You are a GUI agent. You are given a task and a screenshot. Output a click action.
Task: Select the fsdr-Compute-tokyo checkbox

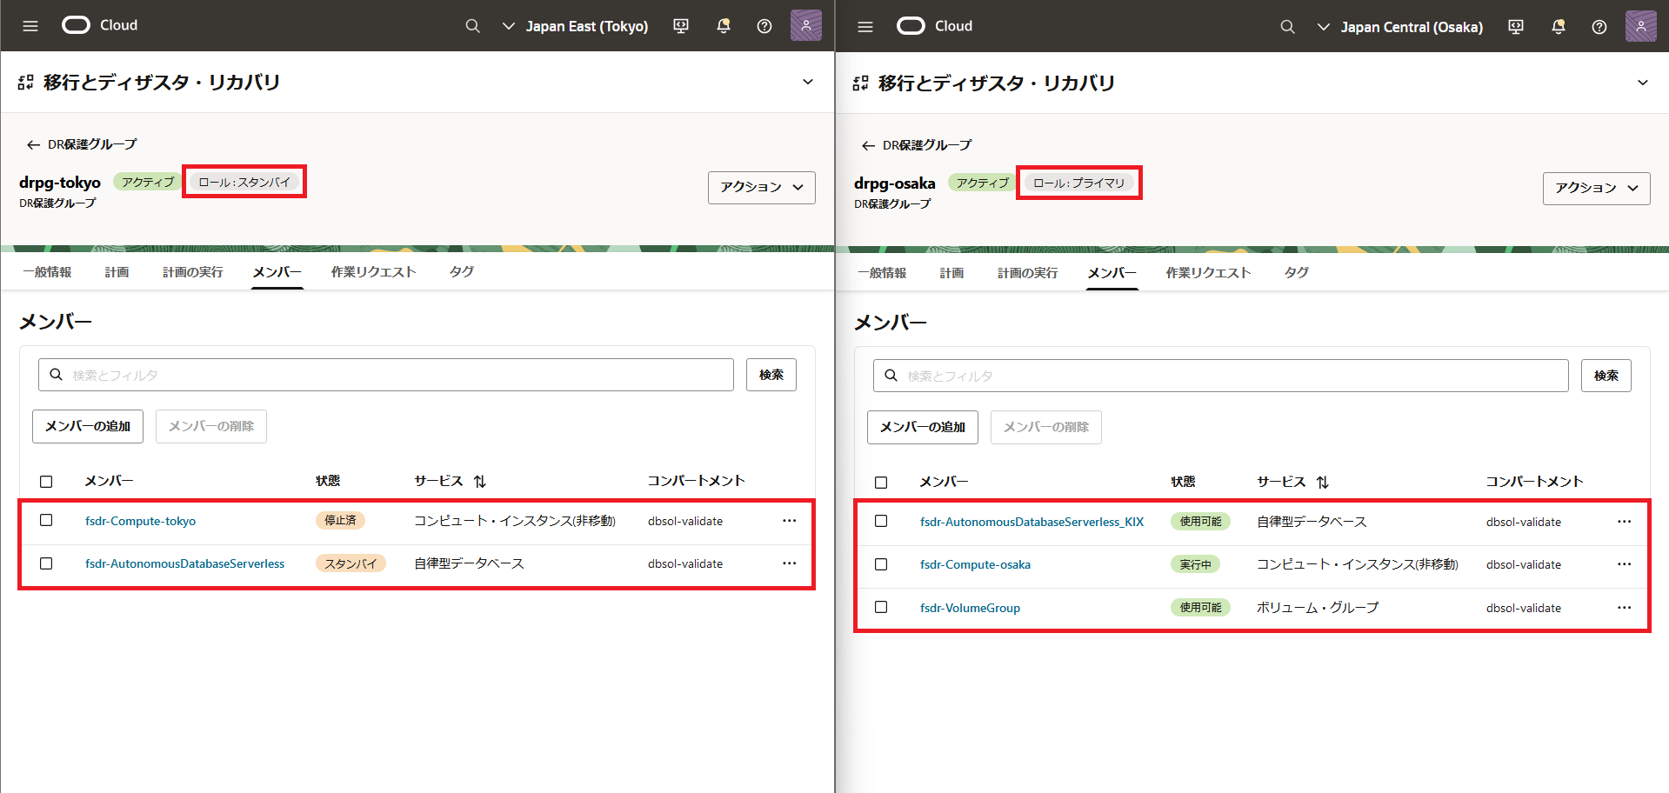click(x=46, y=520)
